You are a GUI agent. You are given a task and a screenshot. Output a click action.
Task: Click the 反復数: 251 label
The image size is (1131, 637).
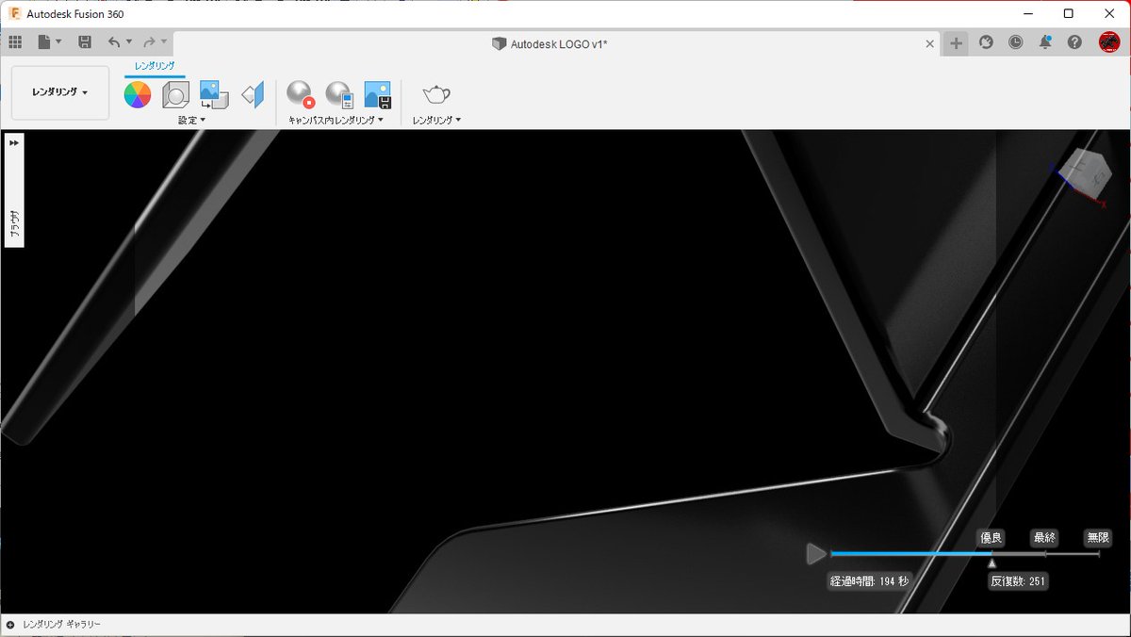(x=1018, y=581)
